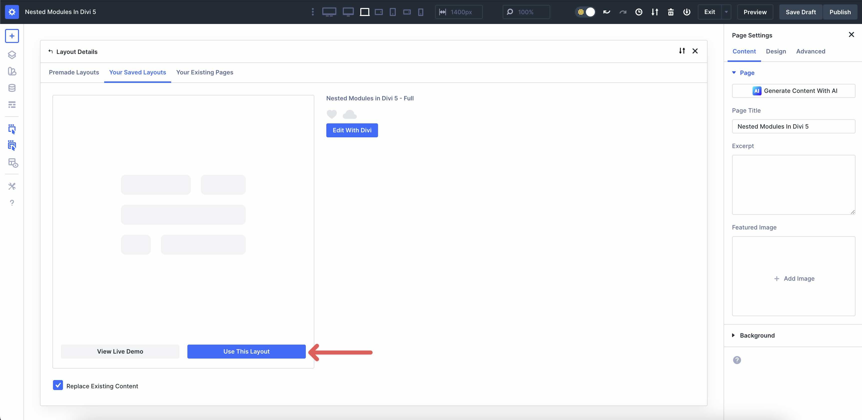The width and height of the screenshot is (862, 420).
Task: Select the tablet preview icon
Action: [393, 12]
